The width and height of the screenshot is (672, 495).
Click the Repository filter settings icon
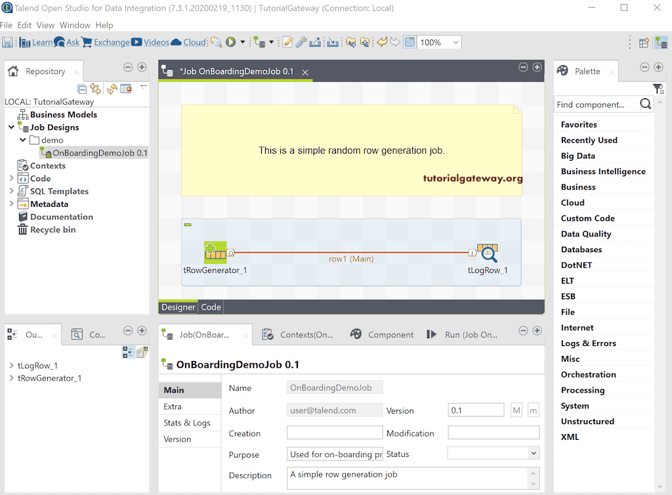(x=126, y=89)
